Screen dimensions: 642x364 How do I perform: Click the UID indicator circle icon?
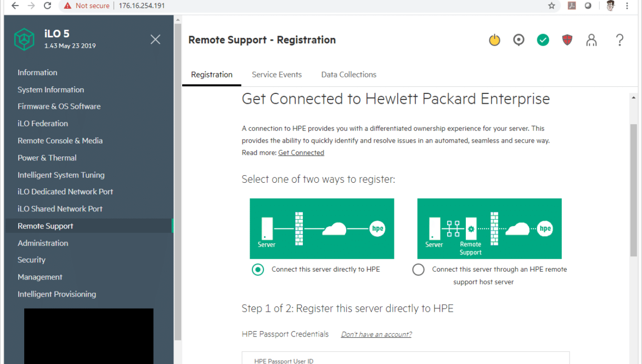click(x=519, y=40)
